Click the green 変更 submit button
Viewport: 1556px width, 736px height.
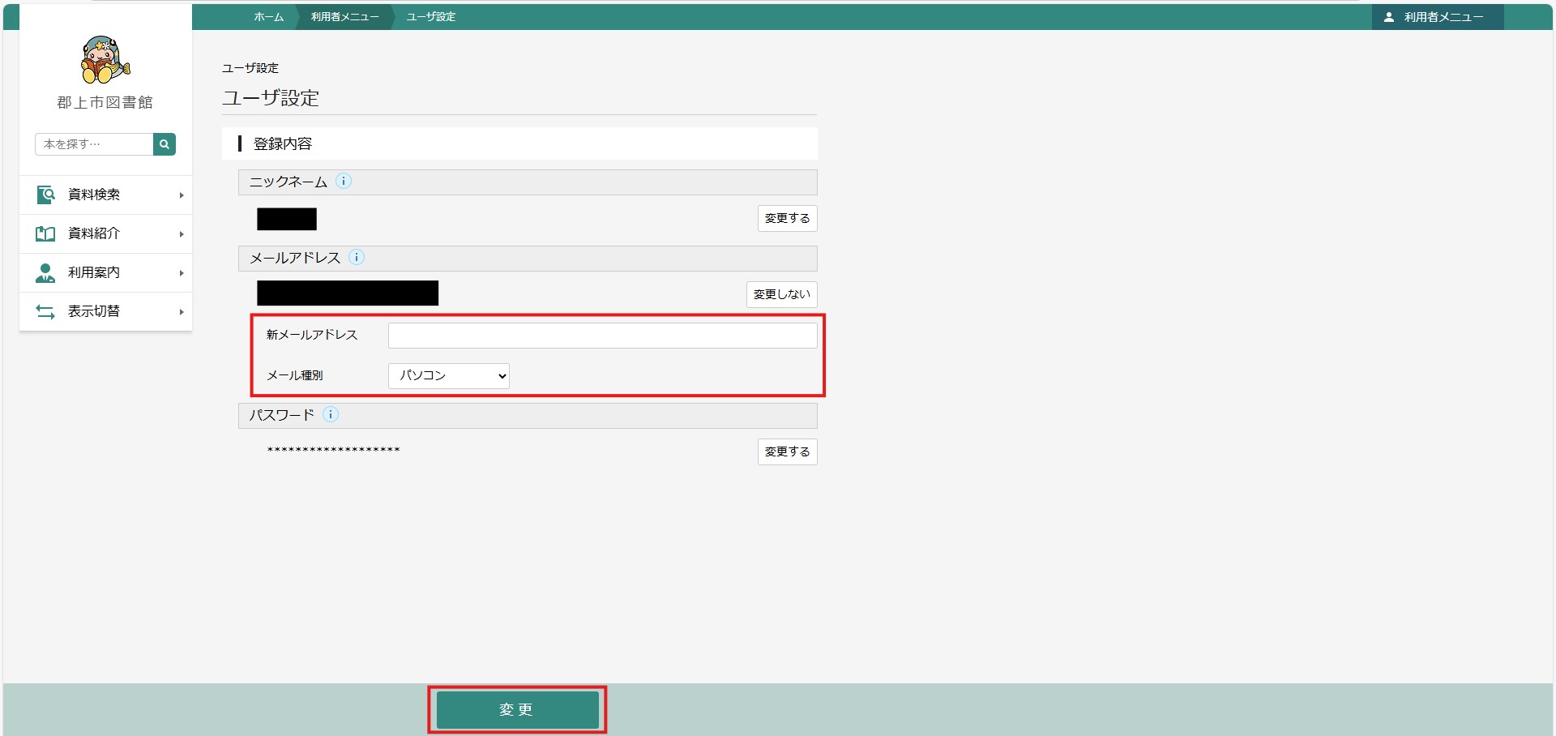518,710
